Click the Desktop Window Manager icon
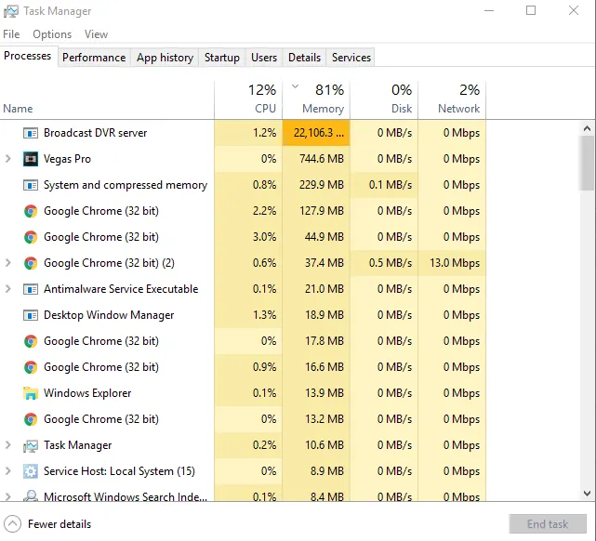 click(x=31, y=315)
